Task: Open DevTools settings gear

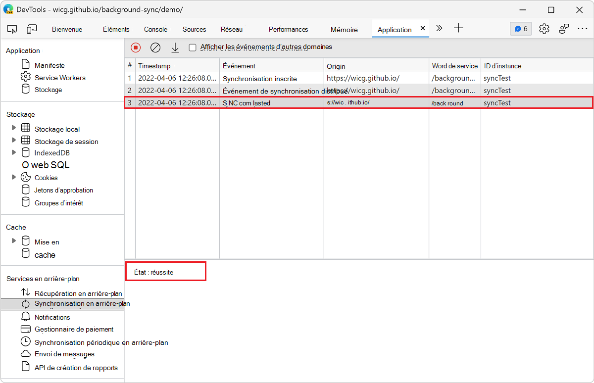Action: (x=544, y=29)
